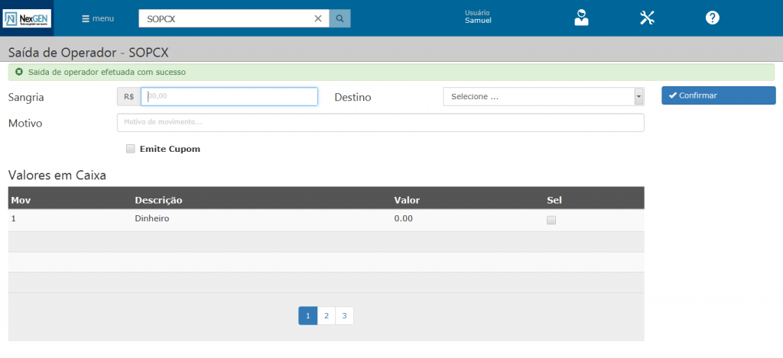Click the Destino dropdown arrow
The width and height of the screenshot is (783, 358).
pyautogui.click(x=638, y=97)
